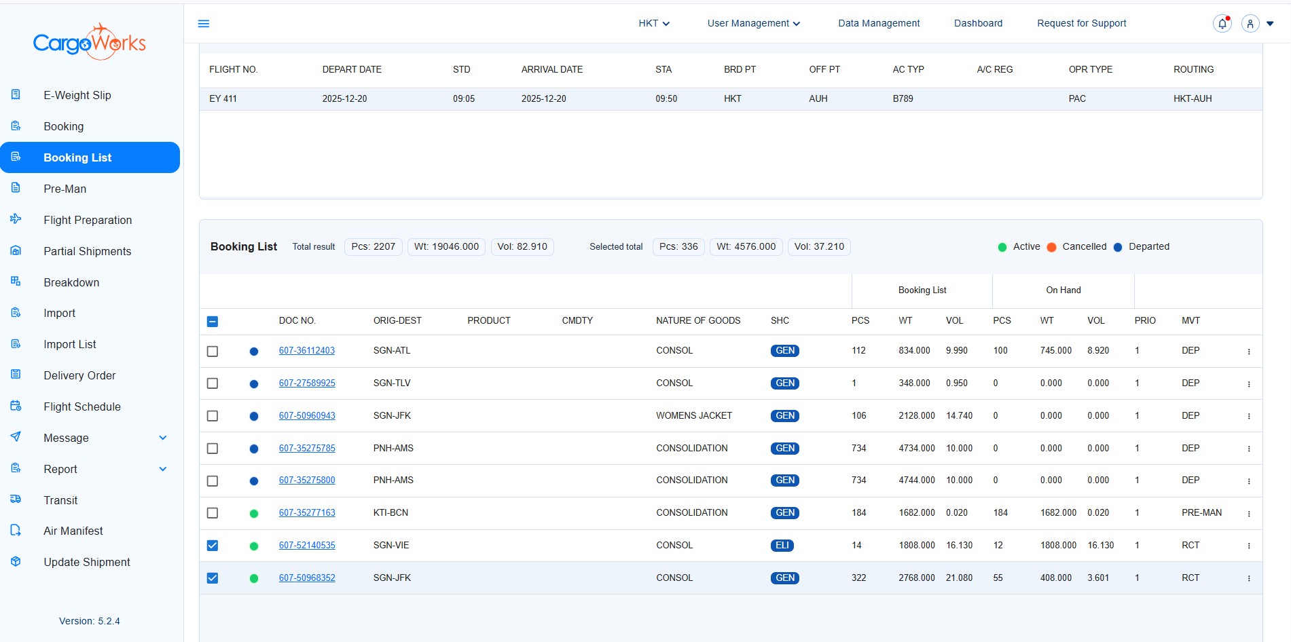
Task: Open booking link 607-50960943
Action: tap(307, 415)
